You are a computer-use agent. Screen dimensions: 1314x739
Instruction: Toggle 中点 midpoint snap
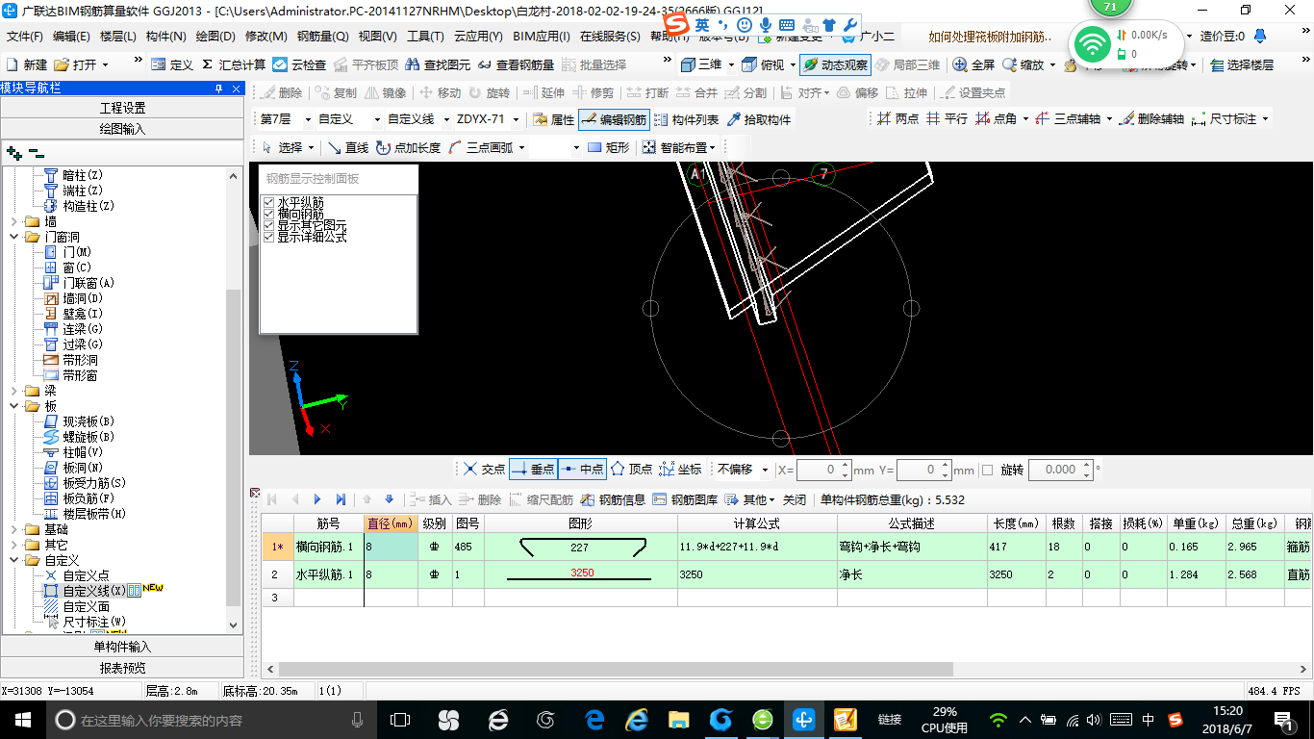582,470
